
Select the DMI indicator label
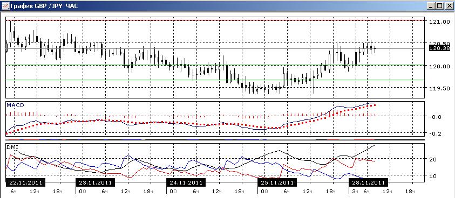(11, 147)
